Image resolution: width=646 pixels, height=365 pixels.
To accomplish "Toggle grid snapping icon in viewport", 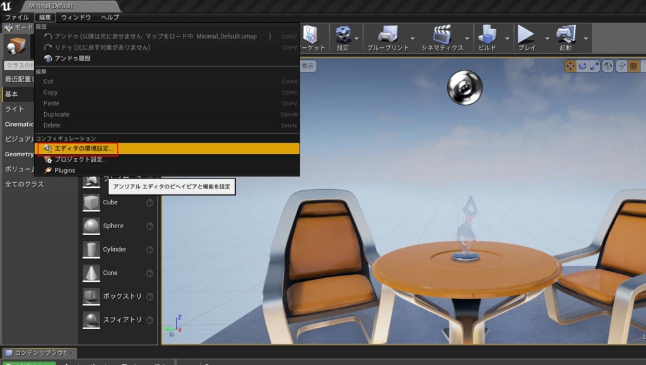I will click(633, 66).
